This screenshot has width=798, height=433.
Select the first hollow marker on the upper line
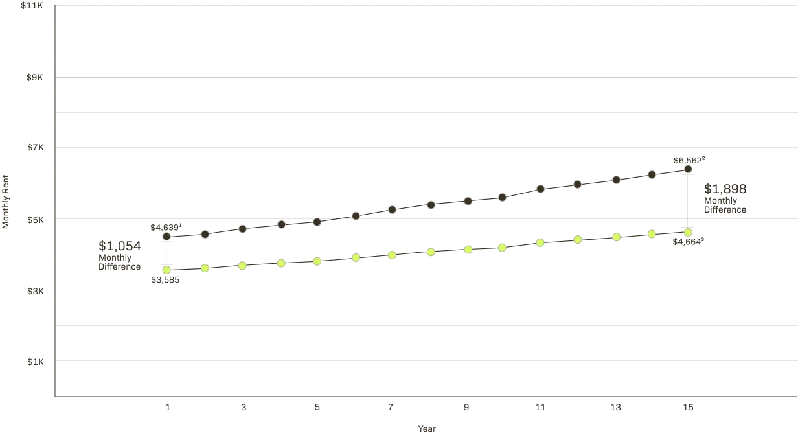pos(166,236)
